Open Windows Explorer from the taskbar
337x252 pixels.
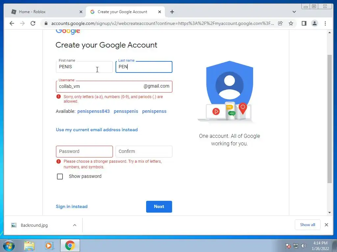click(29, 246)
